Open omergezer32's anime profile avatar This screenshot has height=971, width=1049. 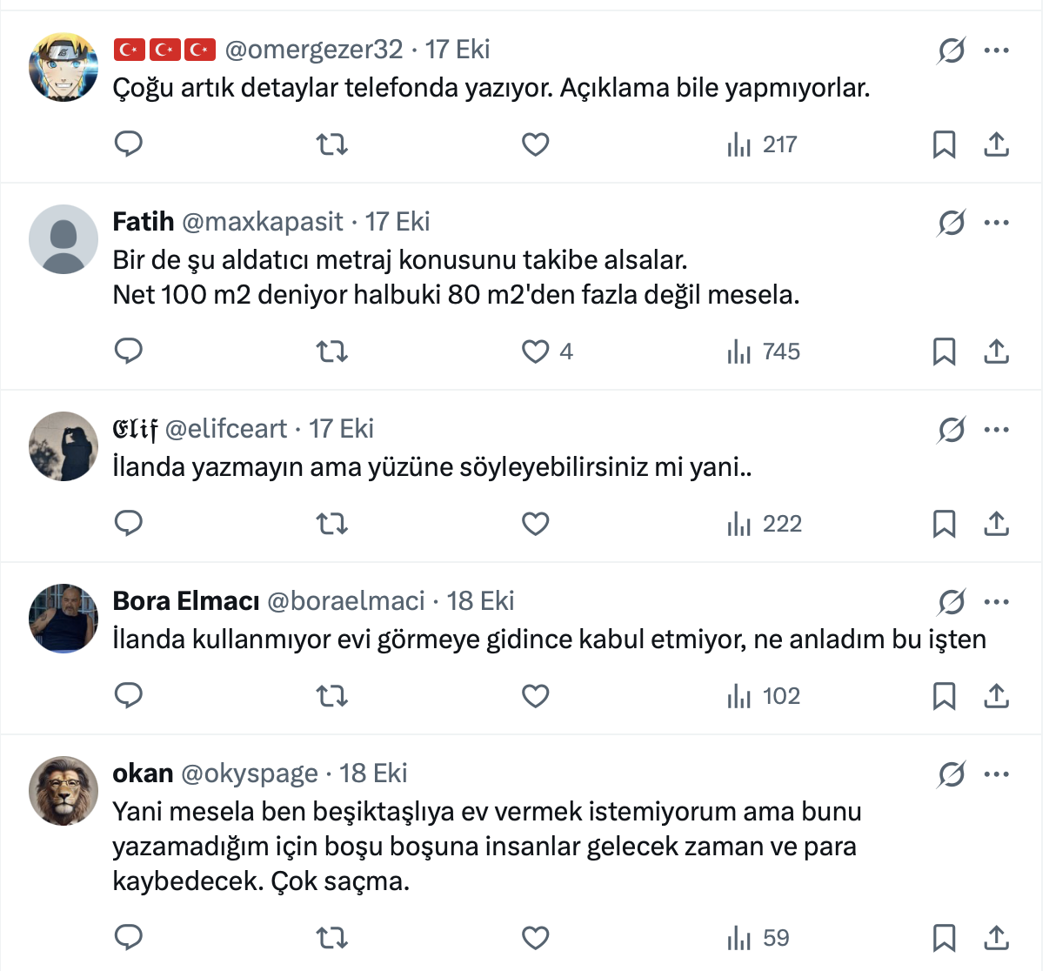(x=63, y=68)
